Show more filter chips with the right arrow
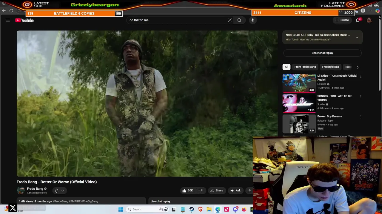Viewport: 382px width, 214px height. (x=358, y=67)
